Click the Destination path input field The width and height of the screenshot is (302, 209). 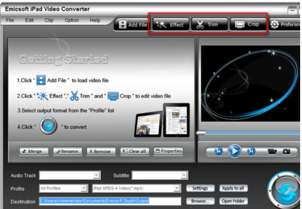pyautogui.click(x=110, y=201)
